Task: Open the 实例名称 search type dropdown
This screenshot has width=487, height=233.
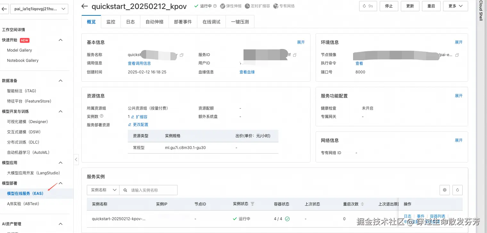Action: pos(103,190)
